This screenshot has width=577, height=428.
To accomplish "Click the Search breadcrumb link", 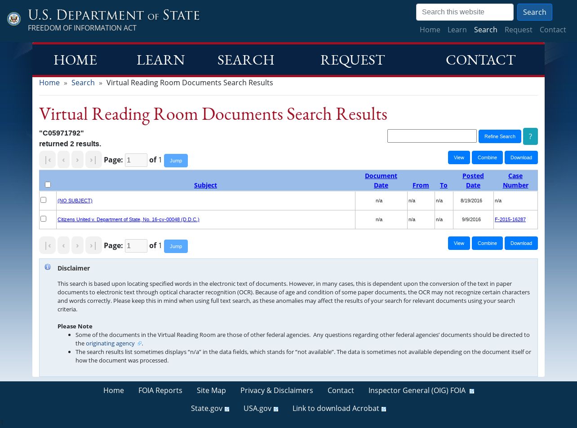I will pos(83,83).
